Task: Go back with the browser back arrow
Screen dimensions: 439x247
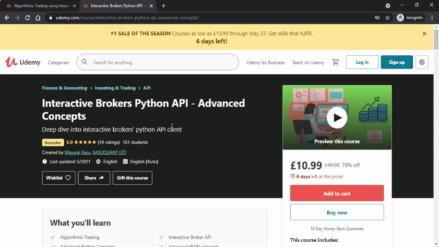Action: 7,18
